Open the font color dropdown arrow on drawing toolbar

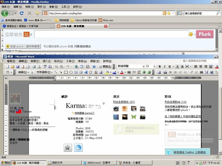point(125,72)
